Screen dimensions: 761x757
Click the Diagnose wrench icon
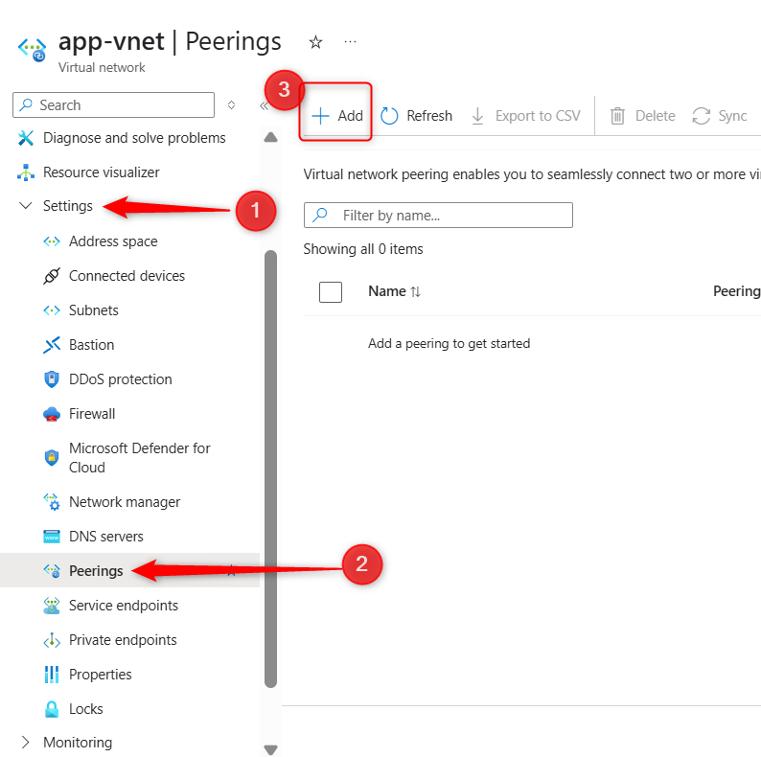tap(25, 138)
